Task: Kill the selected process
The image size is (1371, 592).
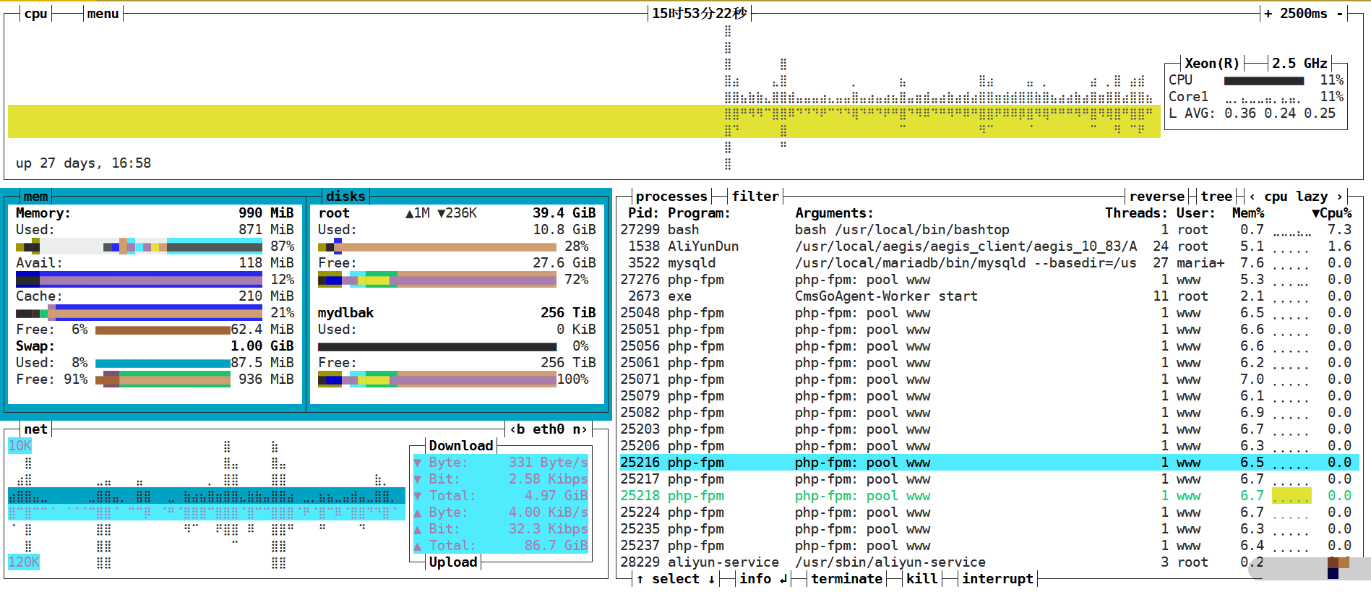Action: (922, 579)
